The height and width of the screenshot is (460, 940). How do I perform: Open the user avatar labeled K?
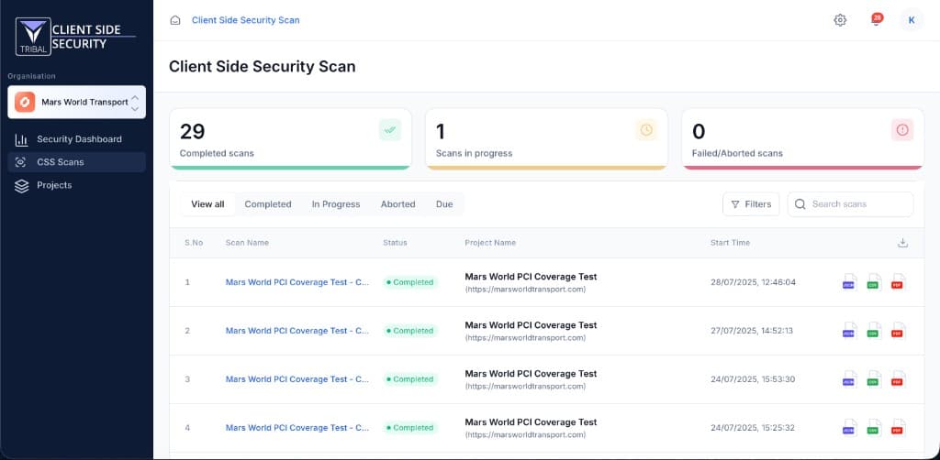[x=912, y=20]
